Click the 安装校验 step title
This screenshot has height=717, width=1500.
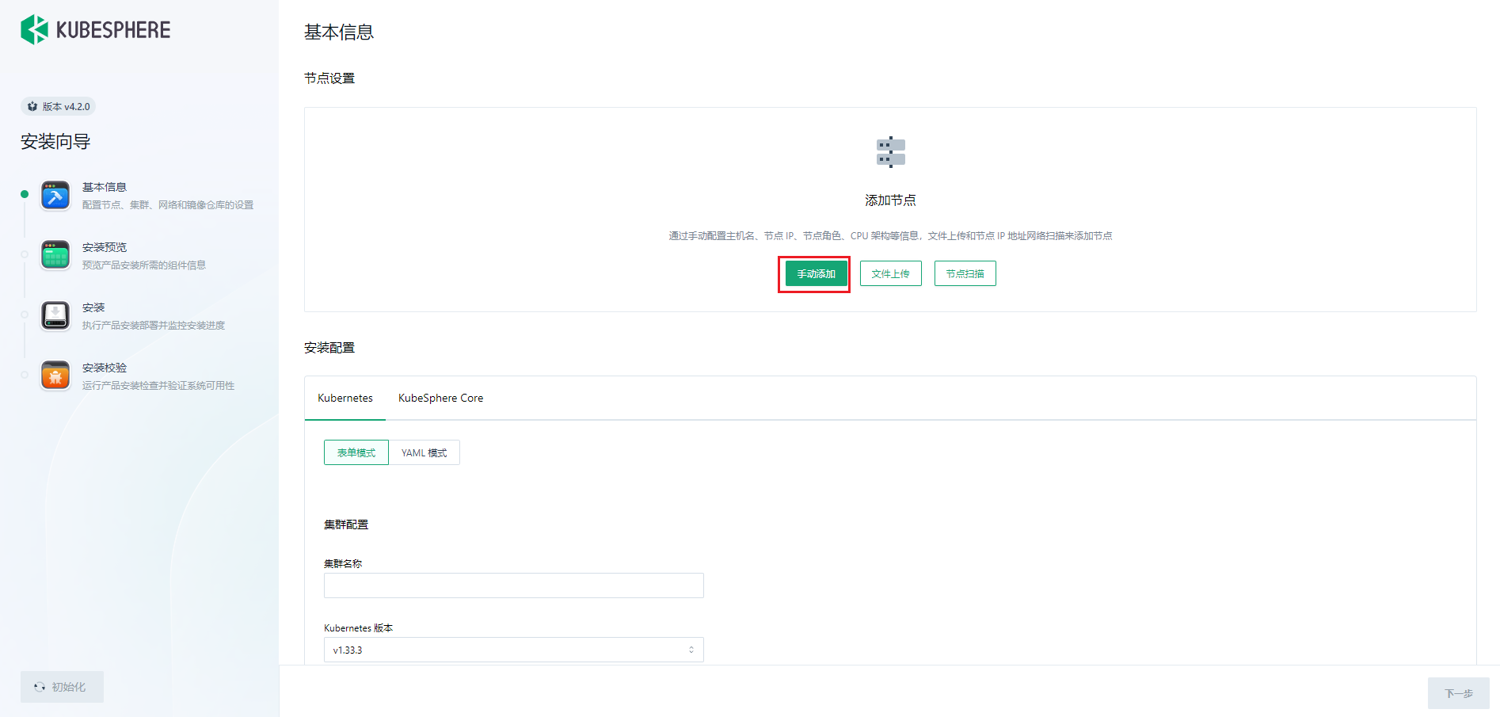[105, 368]
